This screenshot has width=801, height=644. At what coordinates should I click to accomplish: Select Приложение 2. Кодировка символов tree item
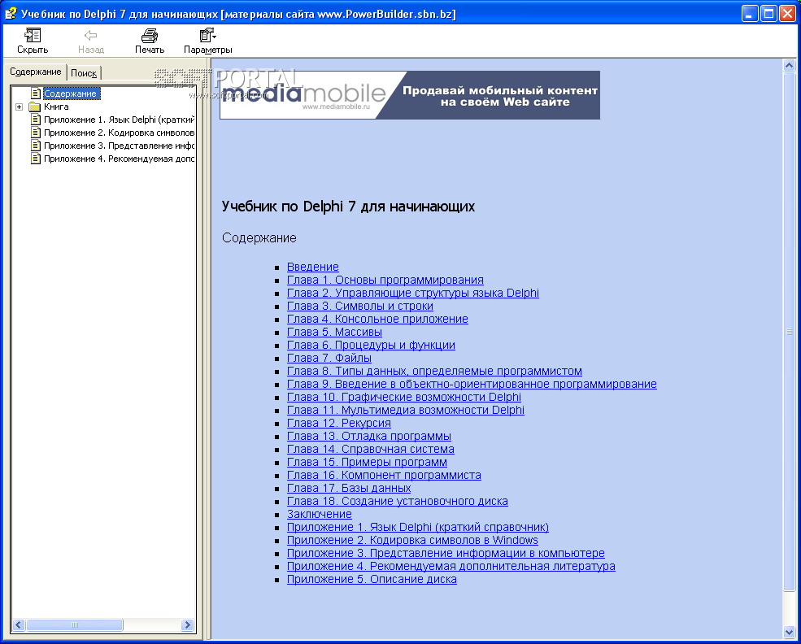pyautogui.click(x=119, y=133)
